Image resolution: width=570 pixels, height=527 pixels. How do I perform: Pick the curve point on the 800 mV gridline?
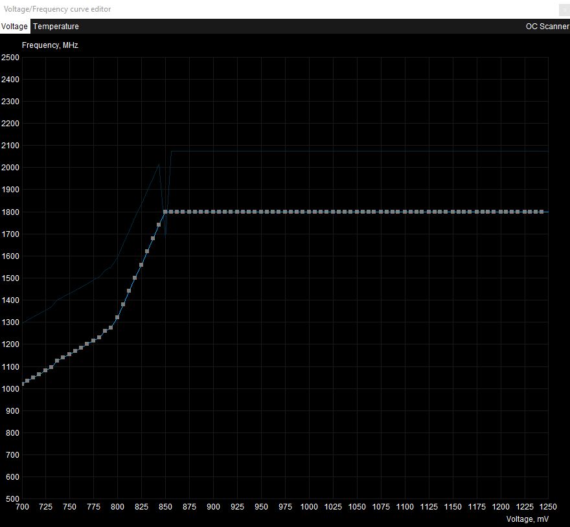[x=117, y=317]
